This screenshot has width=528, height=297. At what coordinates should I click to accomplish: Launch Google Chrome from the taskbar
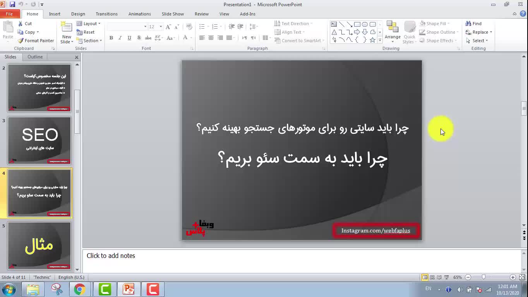coord(80,289)
